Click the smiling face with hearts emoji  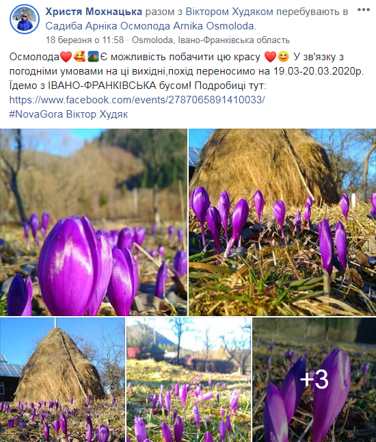(80, 57)
